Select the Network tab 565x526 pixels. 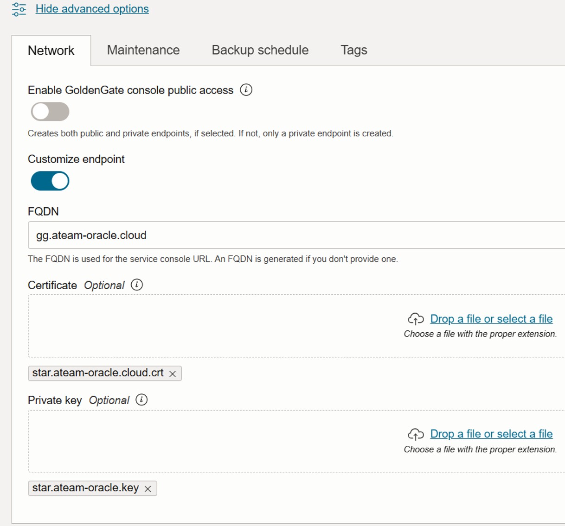(51, 51)
